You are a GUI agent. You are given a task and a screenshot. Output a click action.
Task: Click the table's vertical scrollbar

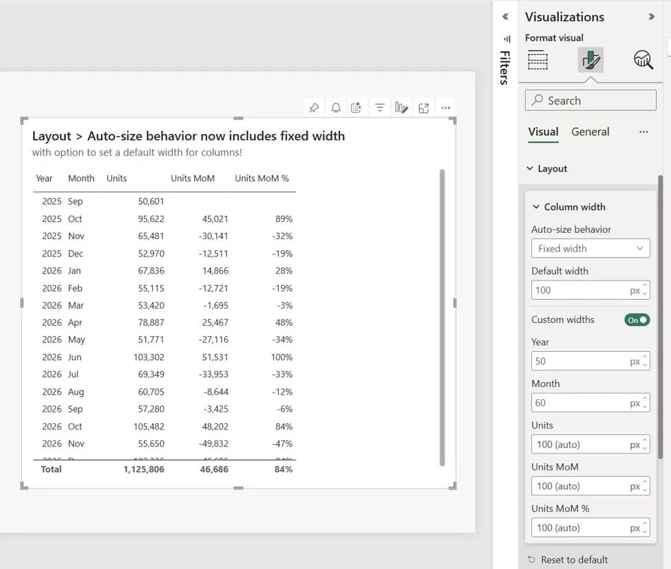click(x=442, y=317)
